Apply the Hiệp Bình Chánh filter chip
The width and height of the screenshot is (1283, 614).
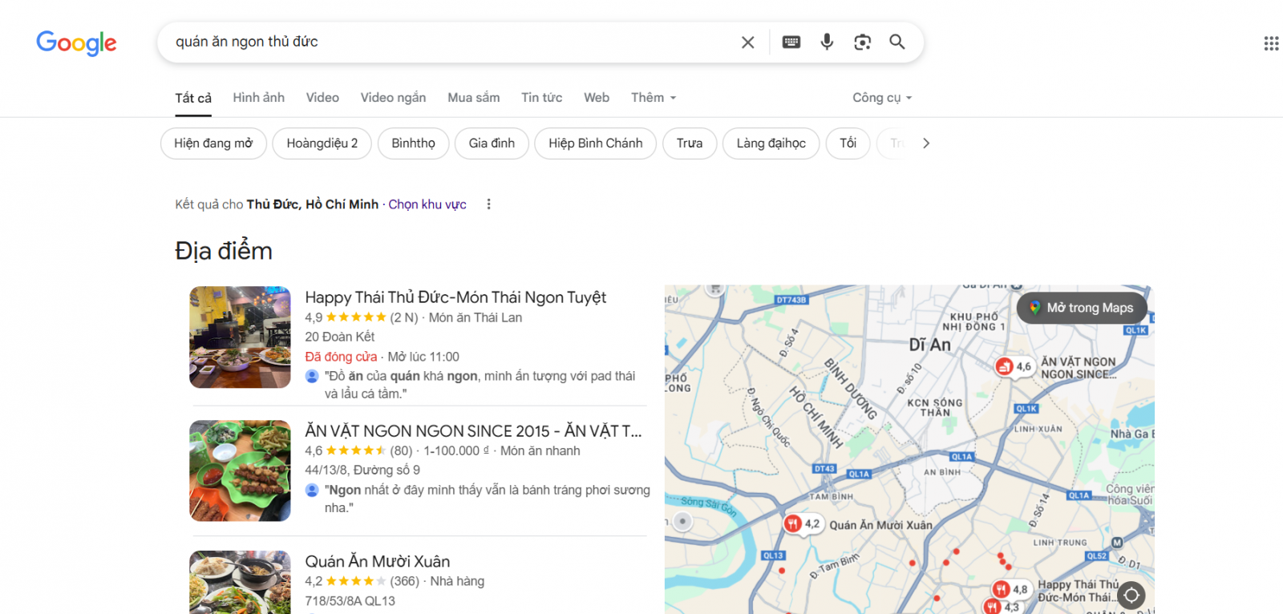[x=596, y=143]
